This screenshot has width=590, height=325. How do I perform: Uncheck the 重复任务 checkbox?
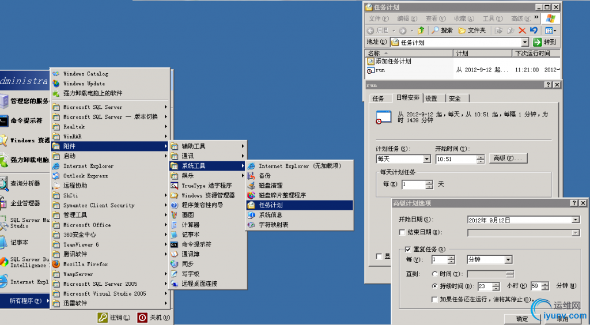408,250
